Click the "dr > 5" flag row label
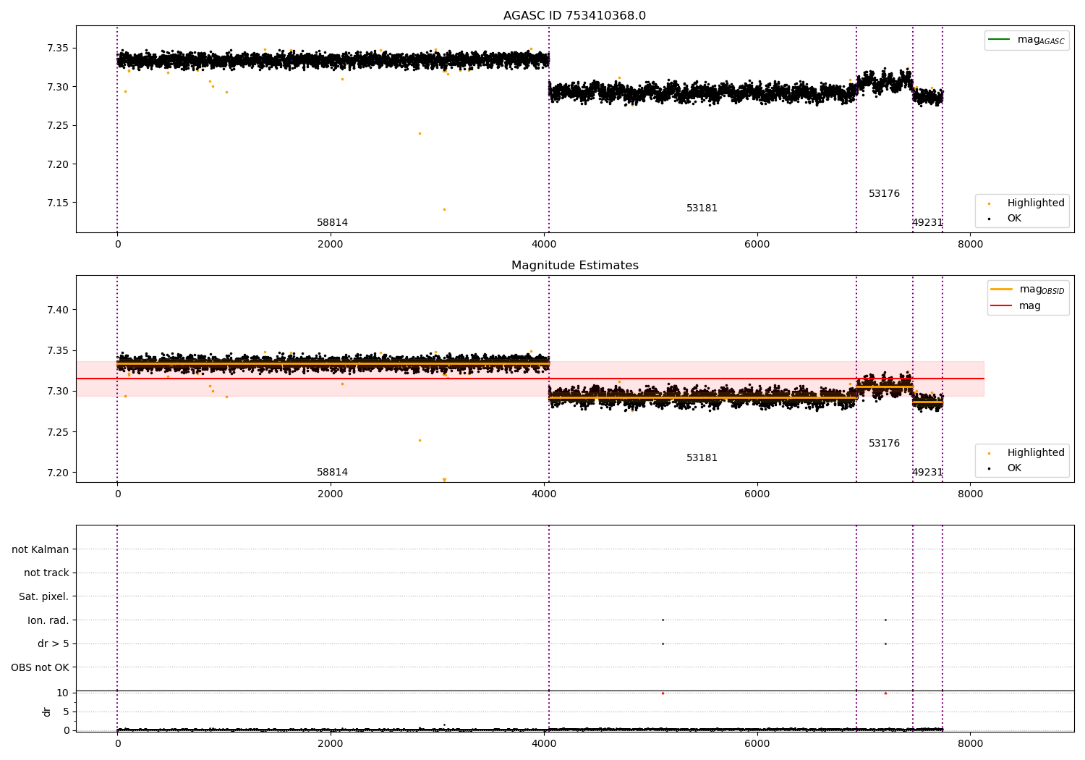The height and width of the screenshot is (760, 1085). point(54,644)
